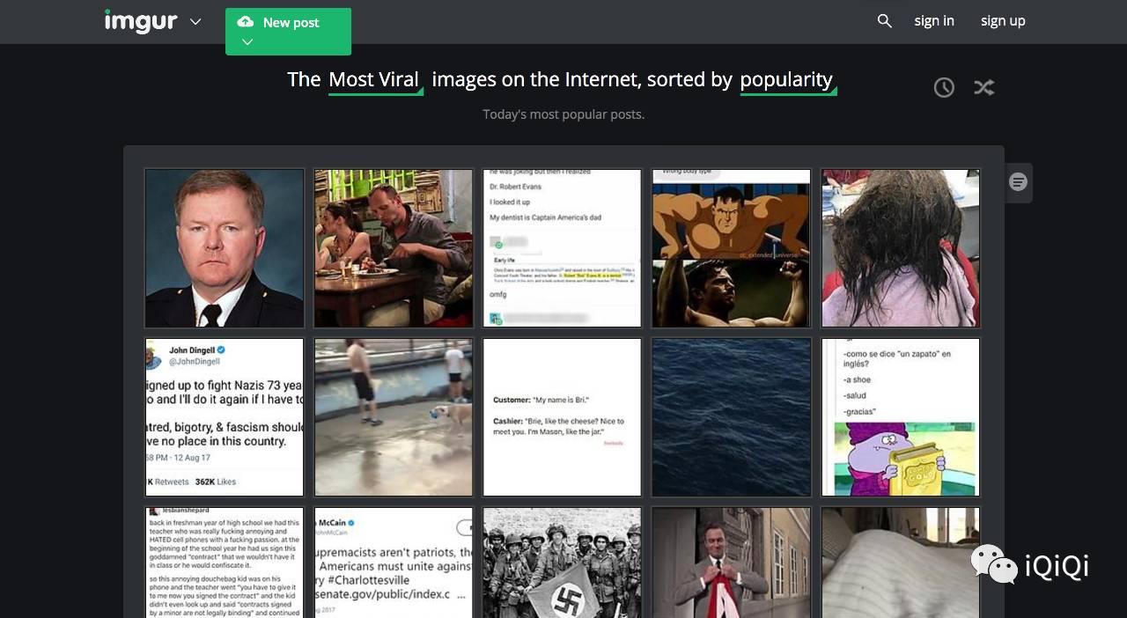The image size is (1127, 618).
Task: Shuffle posts with the random icon
Action: coord(984,87)
